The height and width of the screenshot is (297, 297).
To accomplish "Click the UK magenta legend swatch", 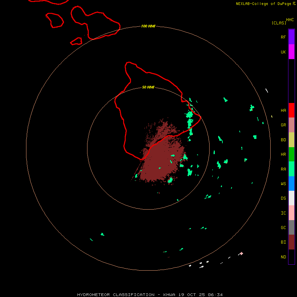I will (x=291, y=52).
